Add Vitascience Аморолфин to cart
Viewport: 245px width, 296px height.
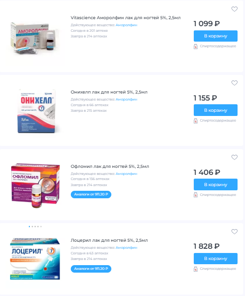[216, 36]
